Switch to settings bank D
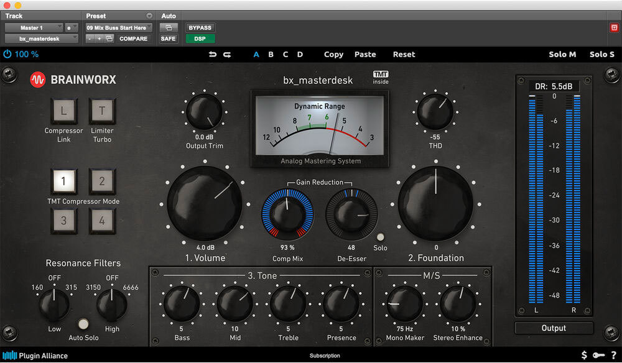This screenshot has width=622, height=363. click(300, 55)
